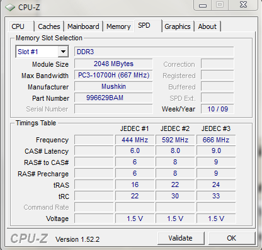The image size is (262, 250).
Task: Click the JEDEC #3 column header
Action: [216, 128]
